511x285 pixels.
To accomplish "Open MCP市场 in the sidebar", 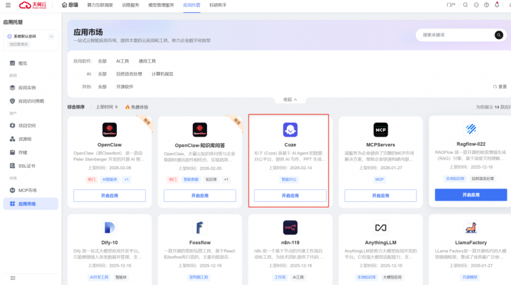I will click(27, 190).
